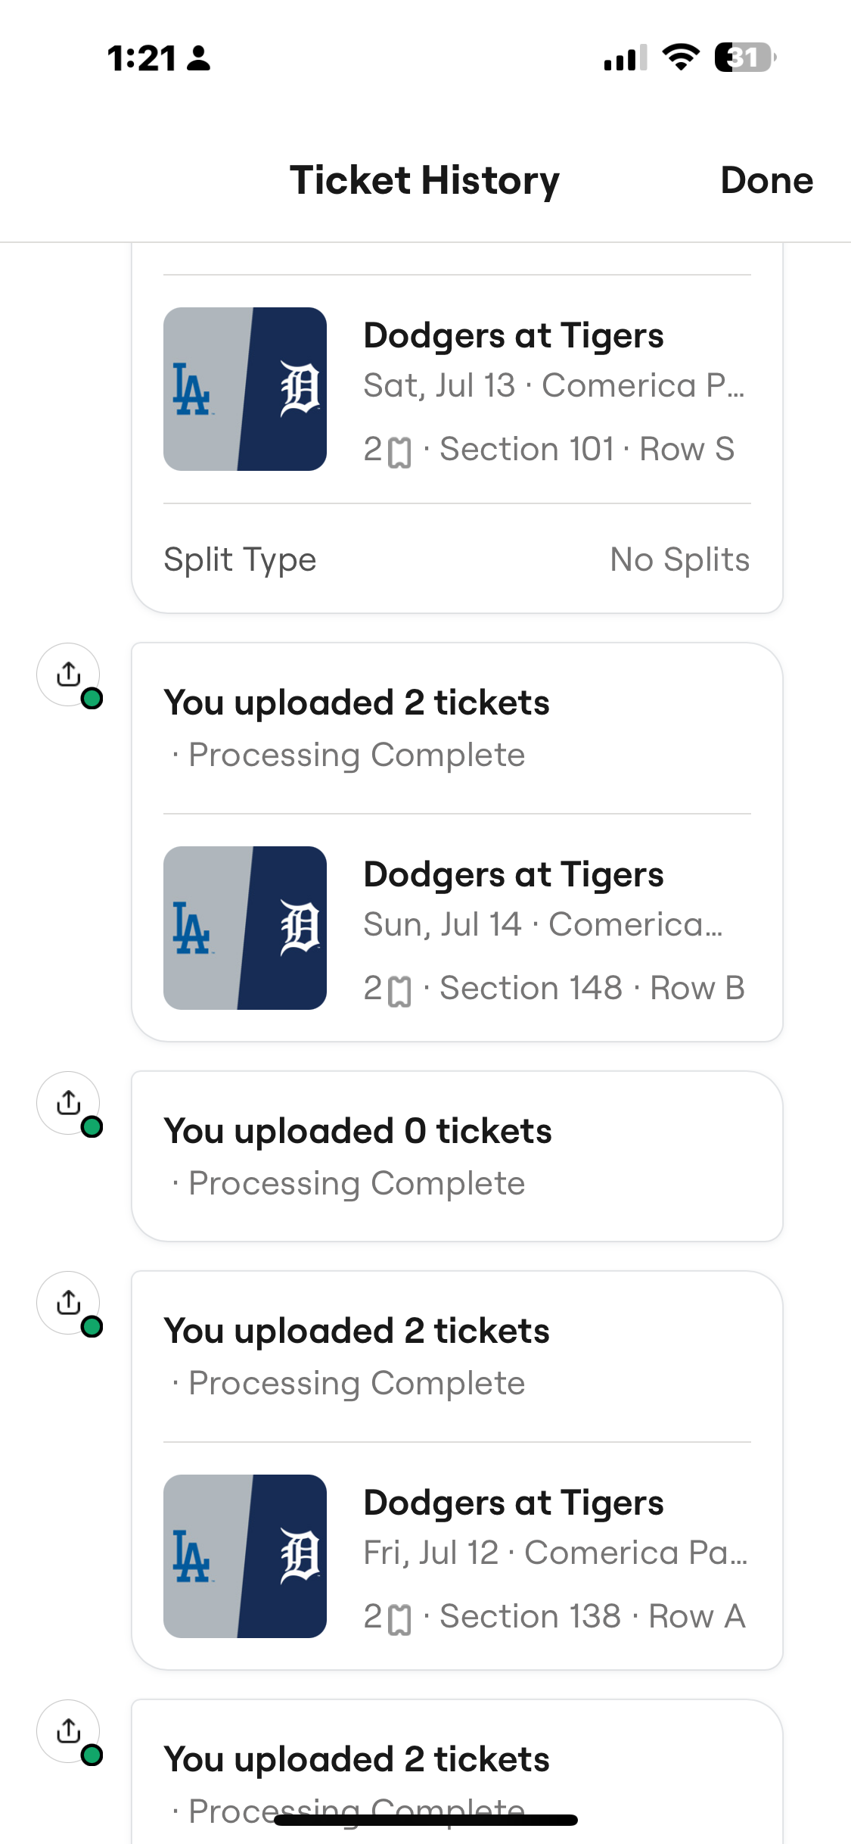Click the battery indicator in the status bar
Screen dimensions: 851x1844
coord(745,58)
